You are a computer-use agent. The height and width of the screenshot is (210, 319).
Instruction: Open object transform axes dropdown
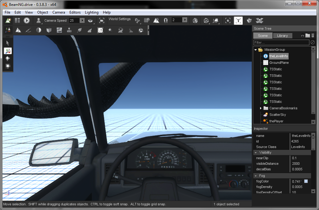coord(216,20)
